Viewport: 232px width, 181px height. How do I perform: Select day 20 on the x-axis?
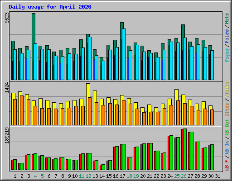pyautogui.click(x=143, y=176)
